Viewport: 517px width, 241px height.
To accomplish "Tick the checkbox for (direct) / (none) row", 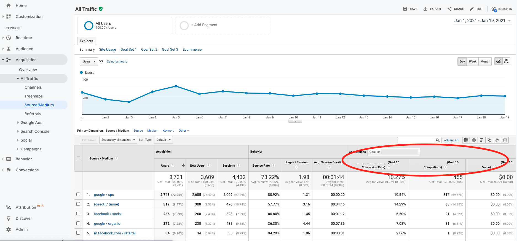I will click(x=78, y=204).
